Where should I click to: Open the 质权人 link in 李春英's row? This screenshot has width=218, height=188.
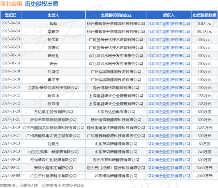169,31
